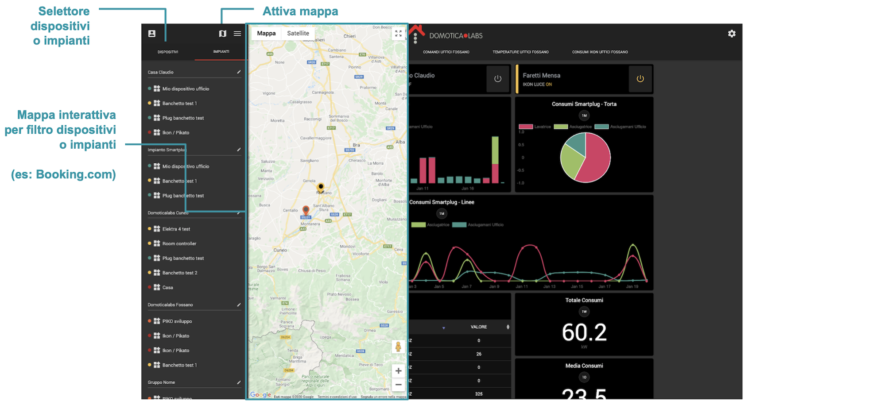Viewport: 869px width, 405px height.
Task: Edit the Casa Claudio group with pencil
Action: click(239, 72)
